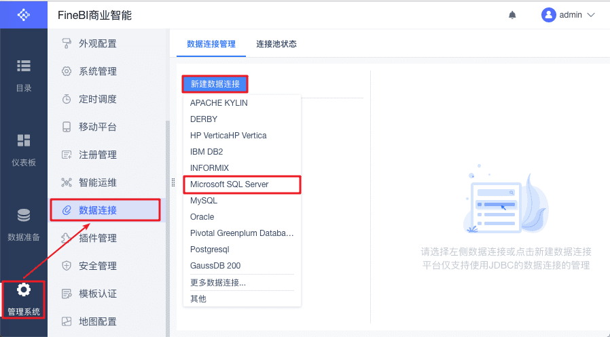Click the side menu scrollbar
610x337 pixels.
pos(168,229)
